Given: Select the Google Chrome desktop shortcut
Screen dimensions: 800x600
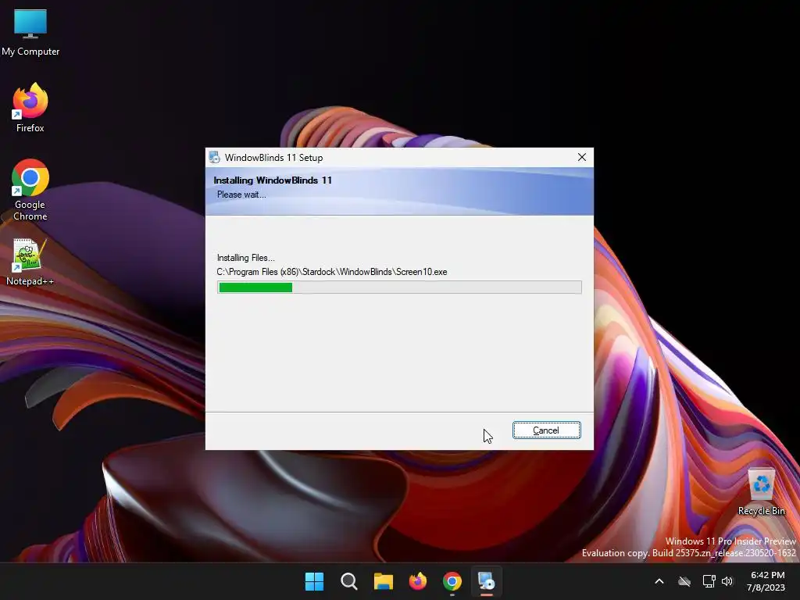Looking at the screenshot, I should click(30, 190).
